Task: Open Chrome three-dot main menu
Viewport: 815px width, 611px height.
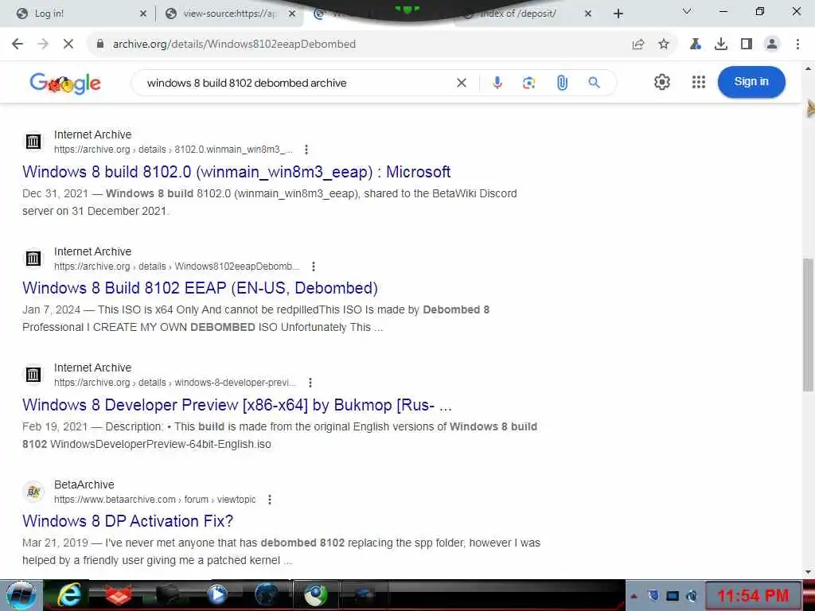Action: click(797, 45)
